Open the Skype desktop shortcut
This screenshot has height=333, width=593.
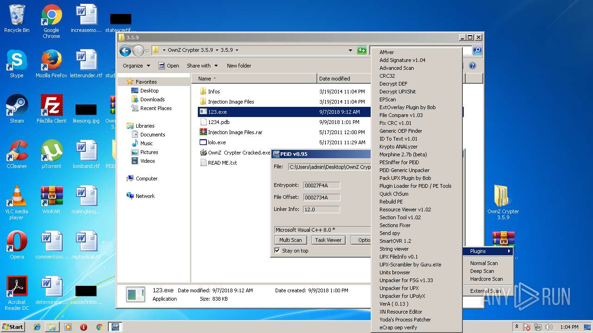tap(17, 64)
